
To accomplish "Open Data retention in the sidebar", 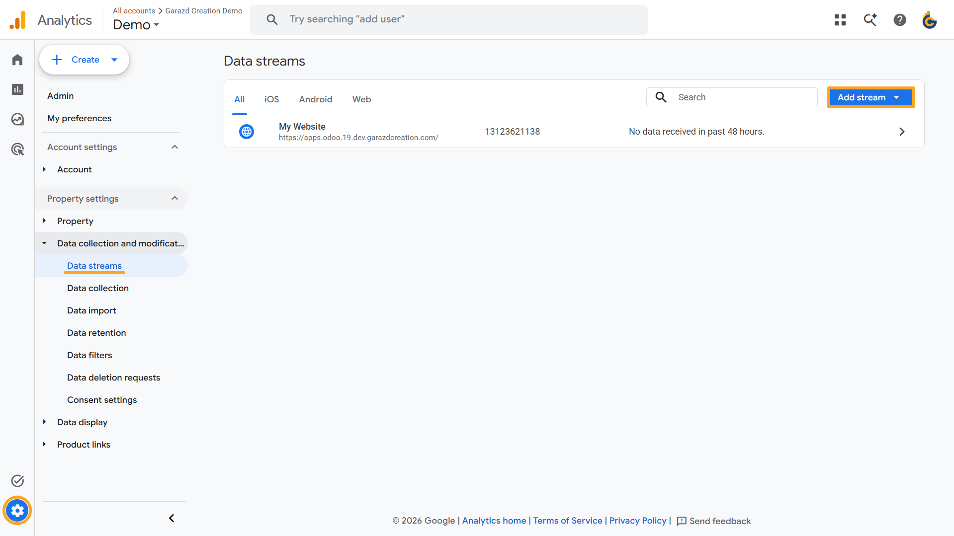I will (96, 333).
